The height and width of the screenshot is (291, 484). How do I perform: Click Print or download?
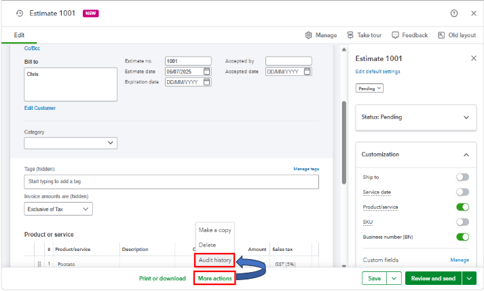tap(162, 278)
